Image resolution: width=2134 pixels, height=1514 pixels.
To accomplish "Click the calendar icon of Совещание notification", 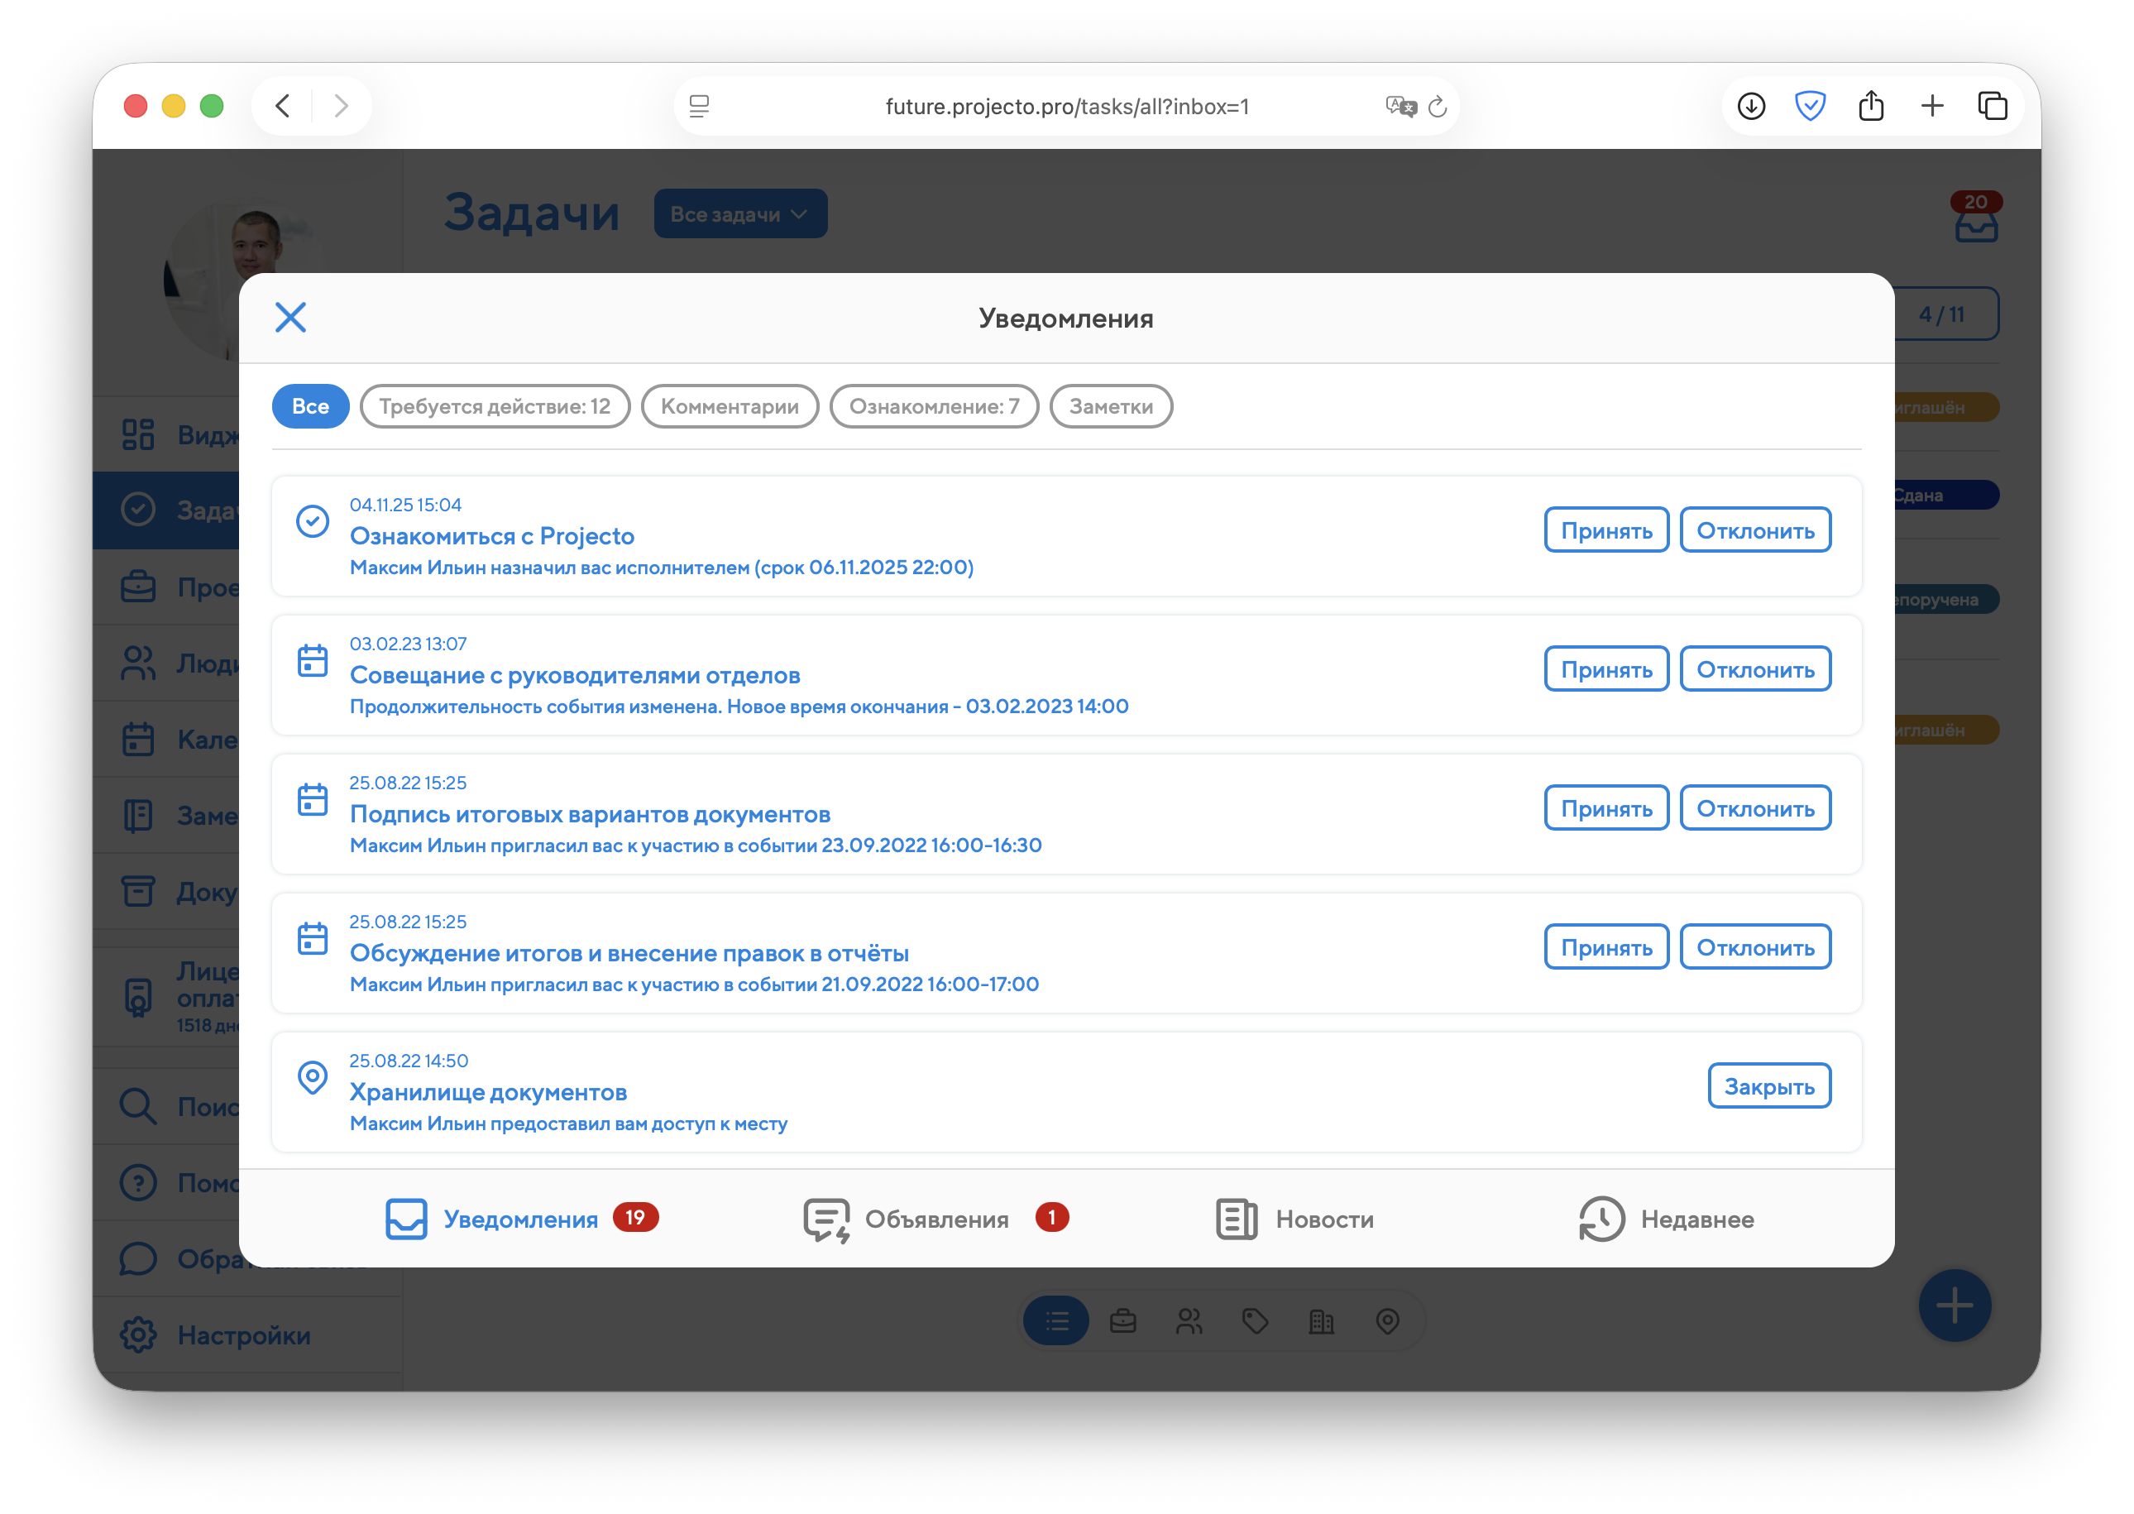I will (312, 661).
